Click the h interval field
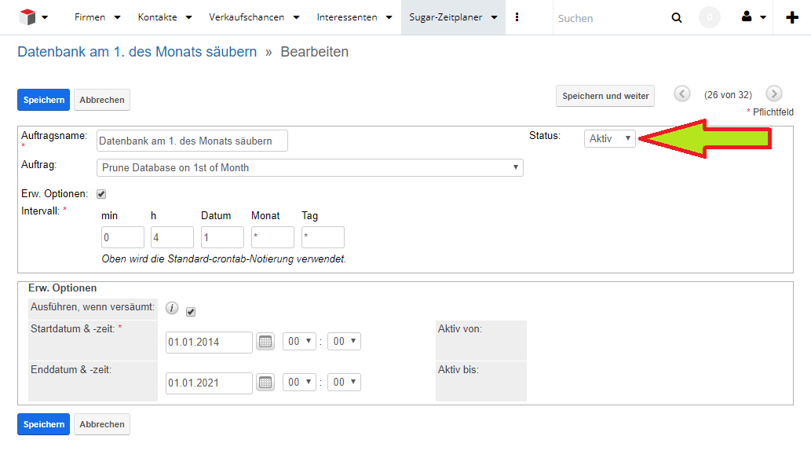 (x=172, y=237)
